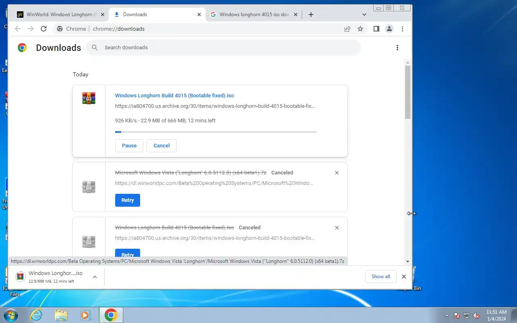Focus the Search downloads field
Screen dimensions: 517x323
pyautogui.click(x=223, y=48)
